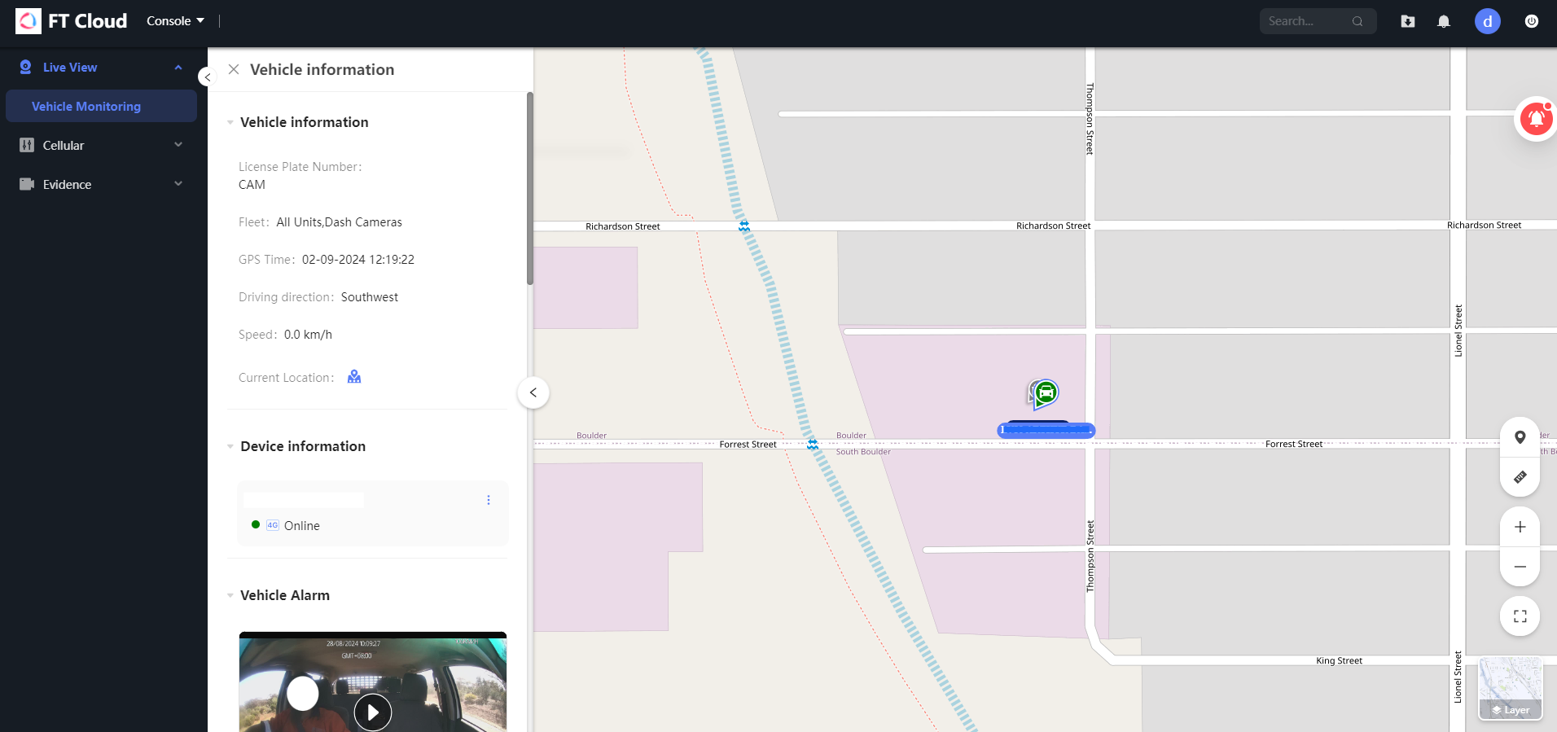This screenshot has height=732, width=1557.
Task: Zoom out the map with minus
Action: coord(1520,566)
